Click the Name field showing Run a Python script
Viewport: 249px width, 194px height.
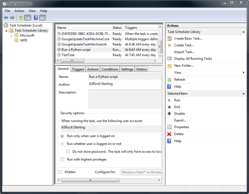pos(125,77)
